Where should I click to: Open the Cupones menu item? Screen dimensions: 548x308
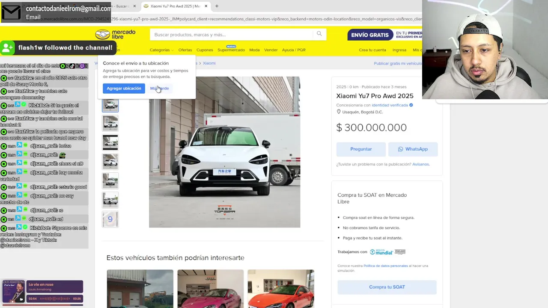(x=205, y=50)
